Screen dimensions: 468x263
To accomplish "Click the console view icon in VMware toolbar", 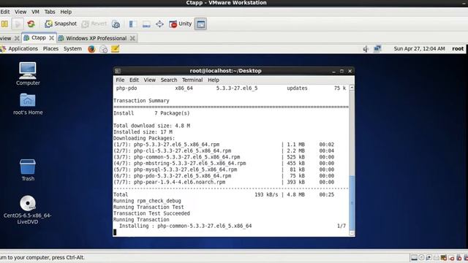I will [146, 24].
